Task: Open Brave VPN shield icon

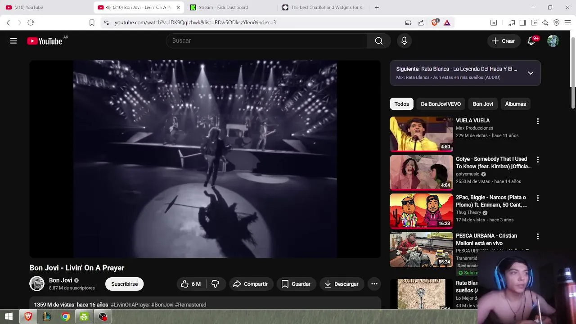Action: (x=557, y=22)
